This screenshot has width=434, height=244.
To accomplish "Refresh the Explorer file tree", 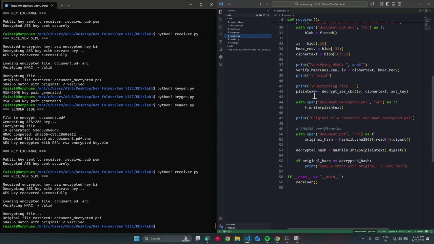I will click(264, 15).
